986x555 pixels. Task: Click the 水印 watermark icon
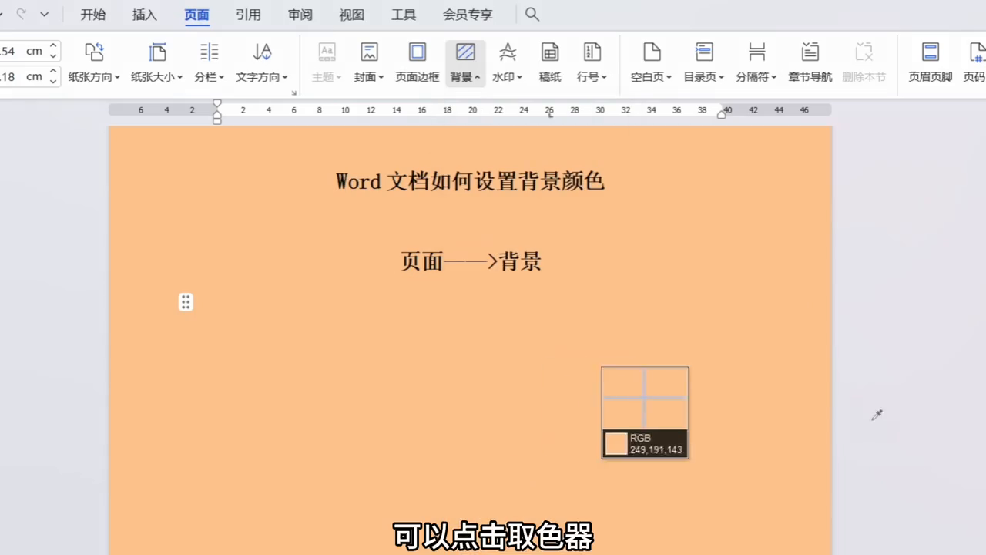[x=508, y=52]
